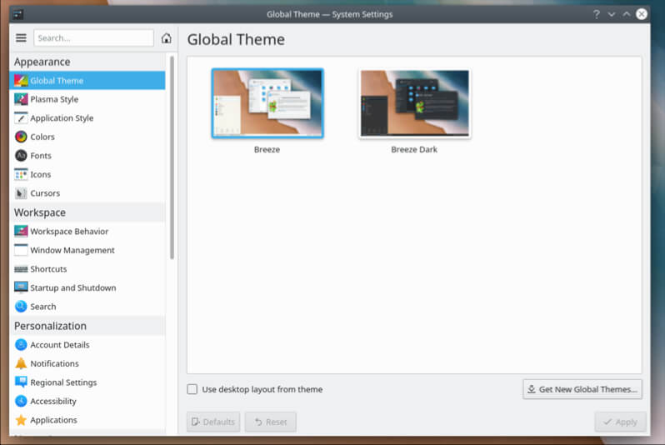Open Accessibility label
Image resolution: width=665 pixels, height=445 pixels.
(x=53, y=401)
